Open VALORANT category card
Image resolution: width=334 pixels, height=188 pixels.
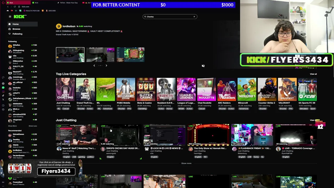tap(287, 89)
